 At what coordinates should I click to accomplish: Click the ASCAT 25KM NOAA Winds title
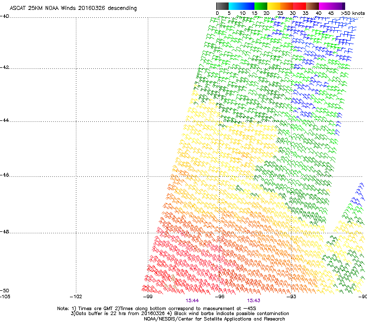pos(73,8)
